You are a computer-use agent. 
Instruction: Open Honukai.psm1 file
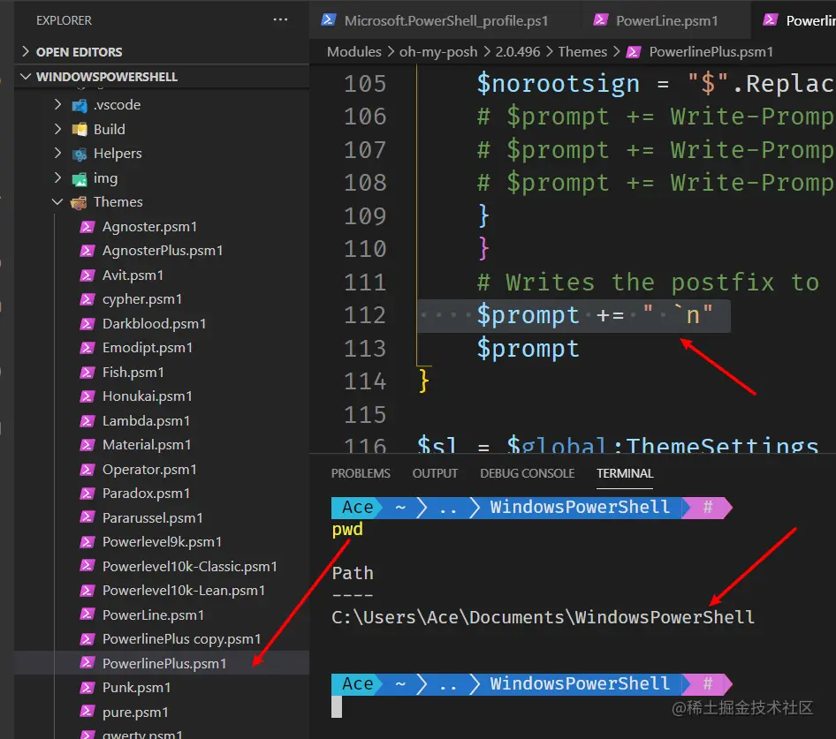click(x=147, y=396)
